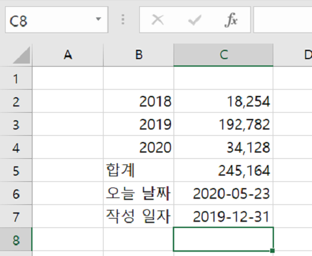Click date cell 2020-05-23

coord(223,194)
